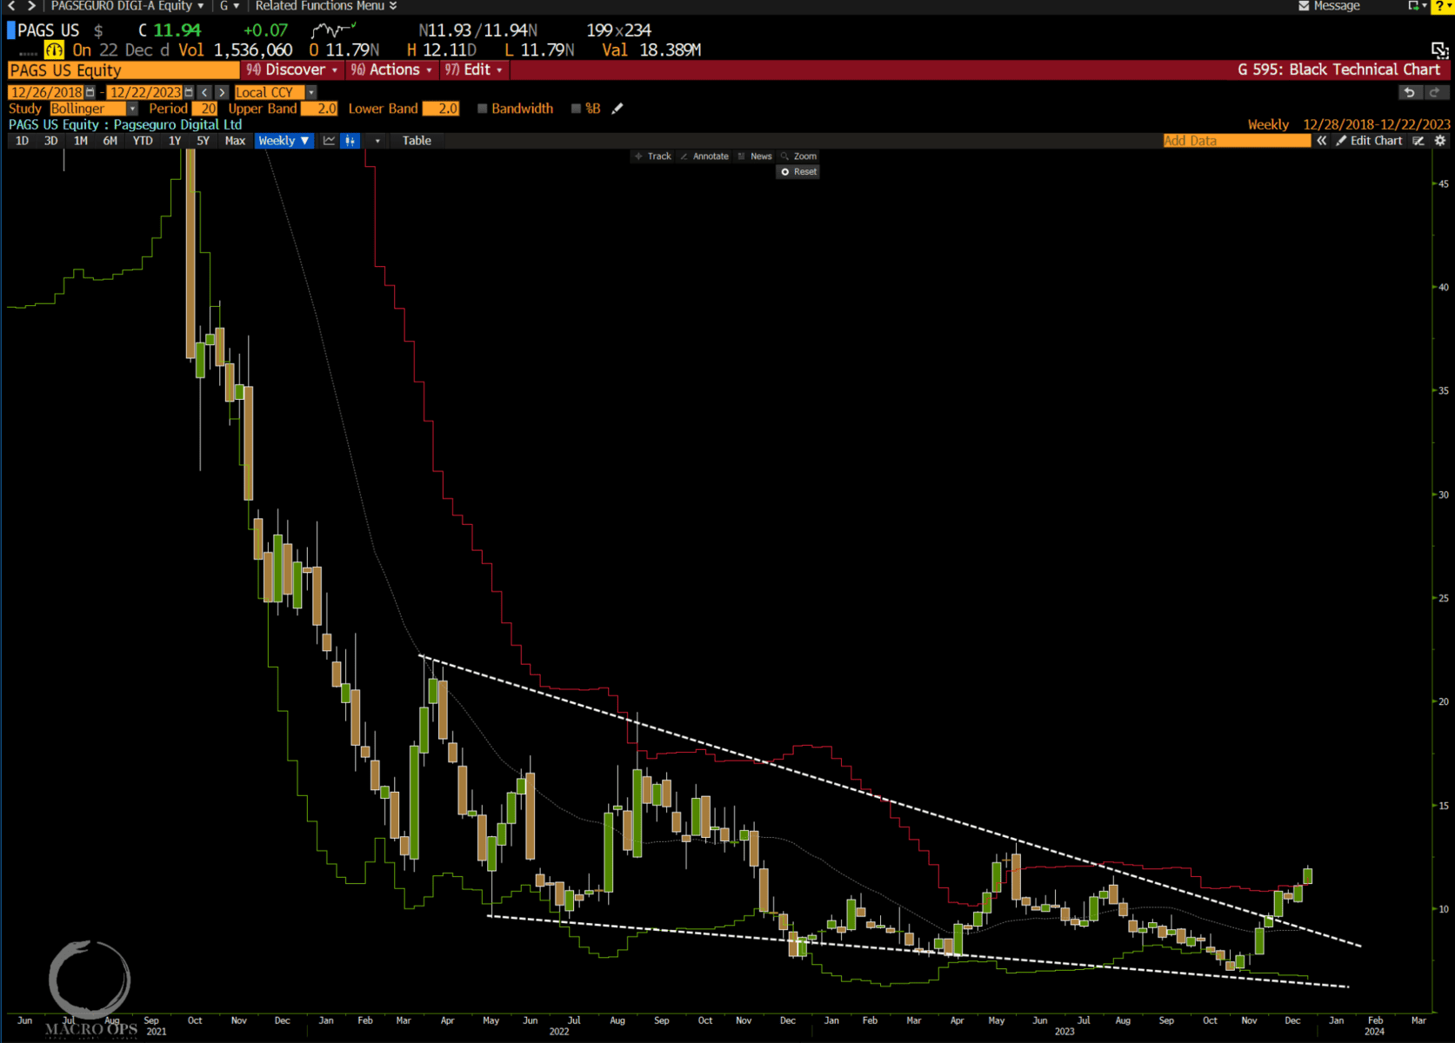1455x1043 pixels.
Task: Go forward with the right navigation arrow
Action: pos(31,6)
